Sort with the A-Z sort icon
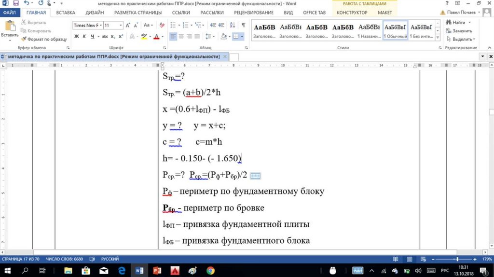Viewport: 494px width, 277px height. [x=233, y=25]
